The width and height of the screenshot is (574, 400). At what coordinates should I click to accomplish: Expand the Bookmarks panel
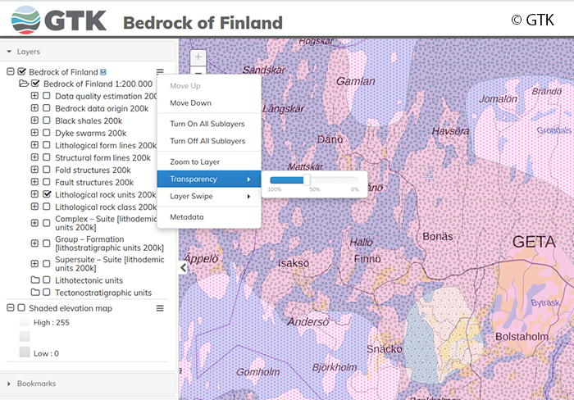click(10, 383)
